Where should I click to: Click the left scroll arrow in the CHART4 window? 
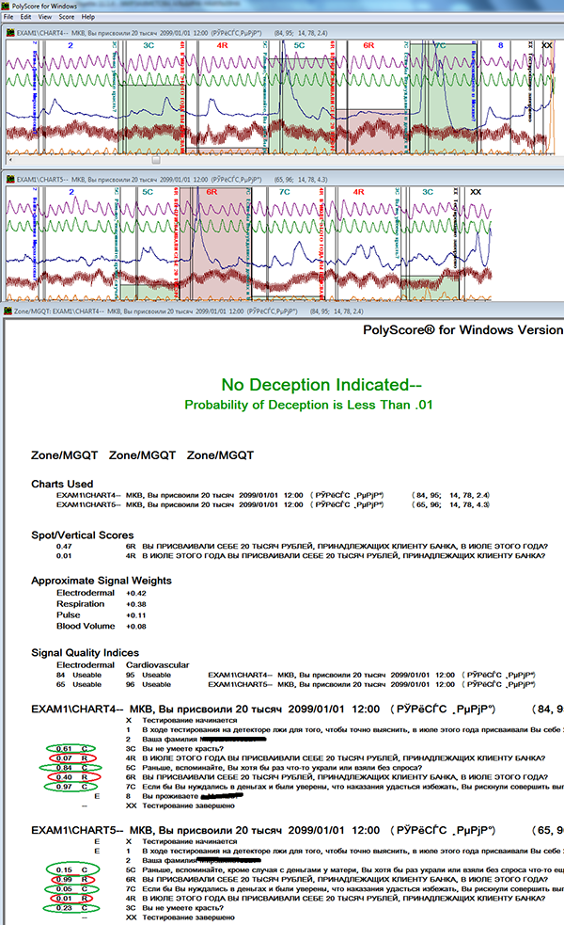tap(9, 160)
